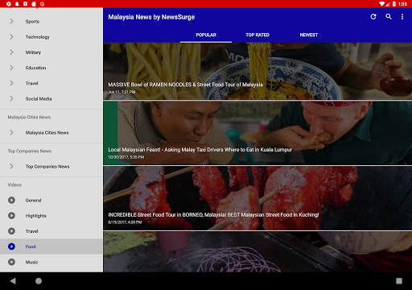Expand the Education category chevron
Viewport: 412px width, 290px height.
[x=11, y=68]
